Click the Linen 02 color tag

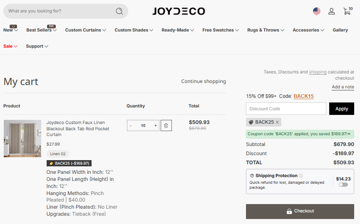pos(58,154)
